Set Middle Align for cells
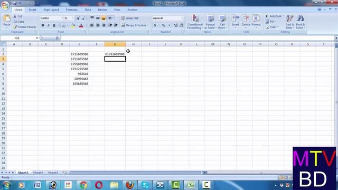 [x=98, y=18]
